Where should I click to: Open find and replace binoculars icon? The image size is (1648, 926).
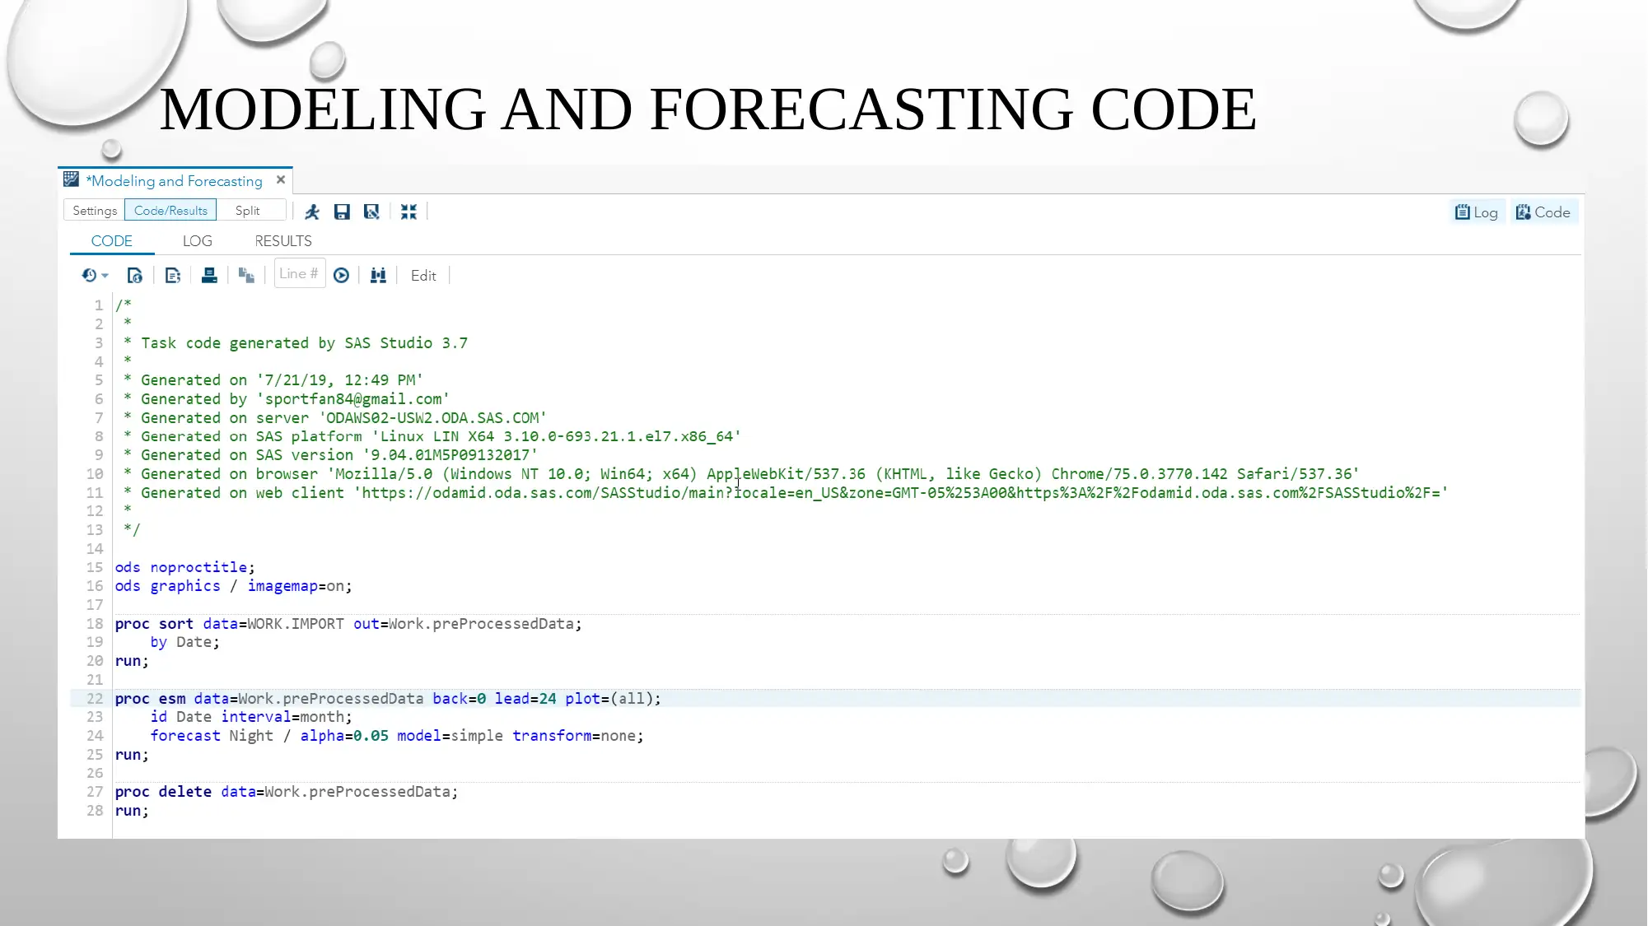tap(378, 276)
